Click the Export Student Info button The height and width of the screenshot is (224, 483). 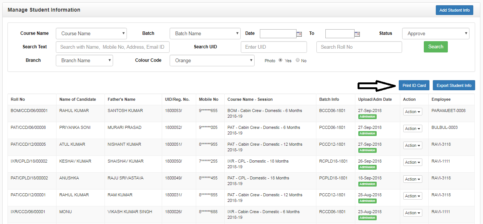coord(454,85)
